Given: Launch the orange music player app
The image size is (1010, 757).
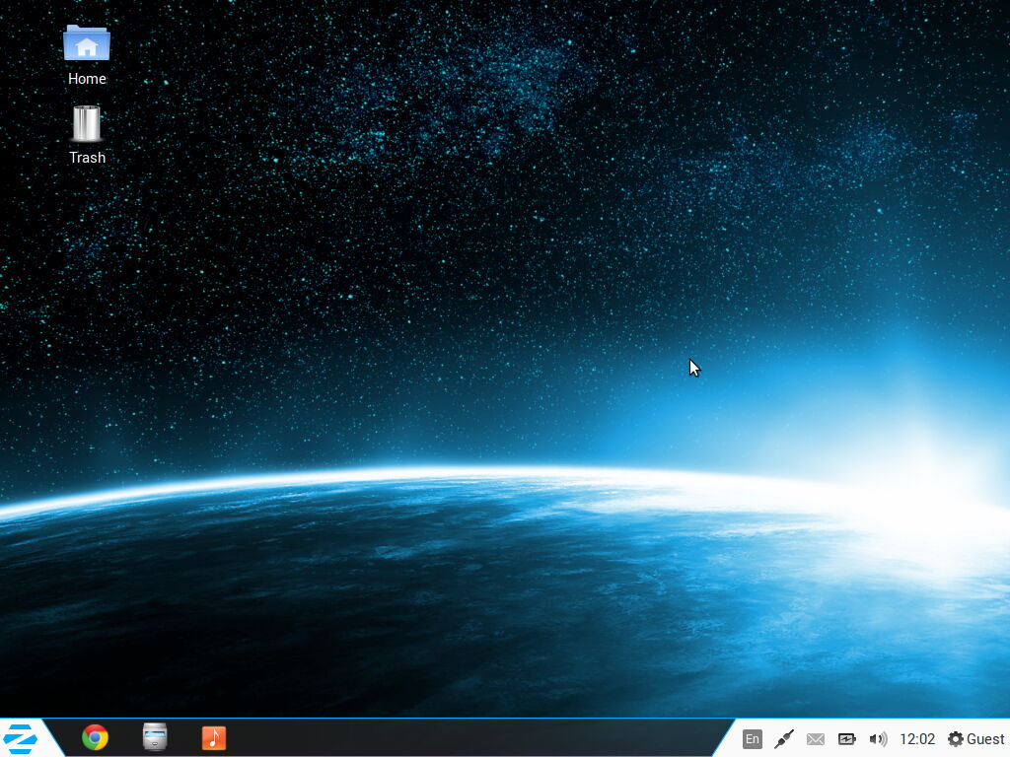Looking at the screenshot, I should pyautogui.click(x=214, y=737).
